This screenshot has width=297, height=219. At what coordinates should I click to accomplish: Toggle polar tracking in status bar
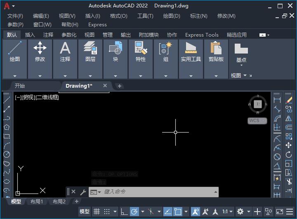[134, 212]
